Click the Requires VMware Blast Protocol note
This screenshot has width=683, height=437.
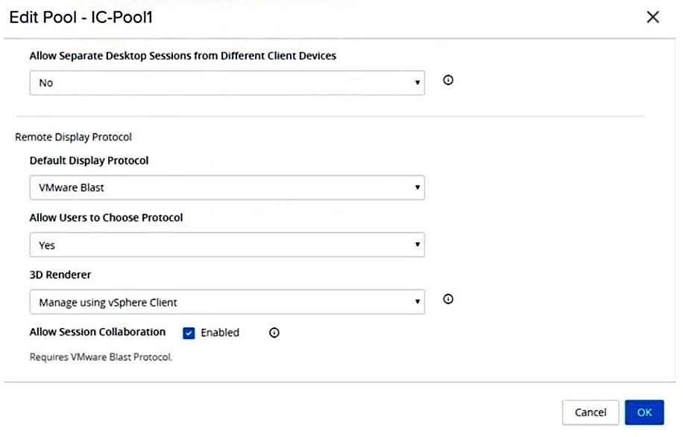[101, 356]
